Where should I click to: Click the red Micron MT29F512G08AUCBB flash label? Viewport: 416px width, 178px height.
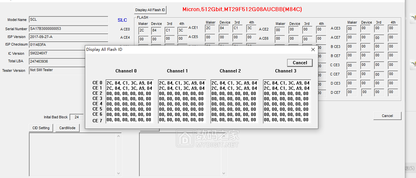point(242,10)
